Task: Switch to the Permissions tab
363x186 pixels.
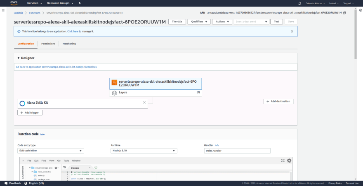Action: pyautogui.click(x=48, y=44)
